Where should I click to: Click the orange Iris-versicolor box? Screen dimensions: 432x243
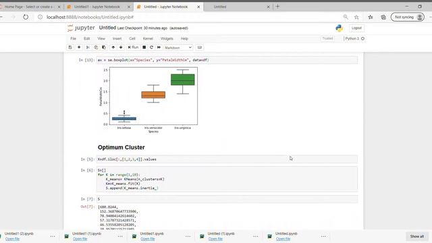153,94
